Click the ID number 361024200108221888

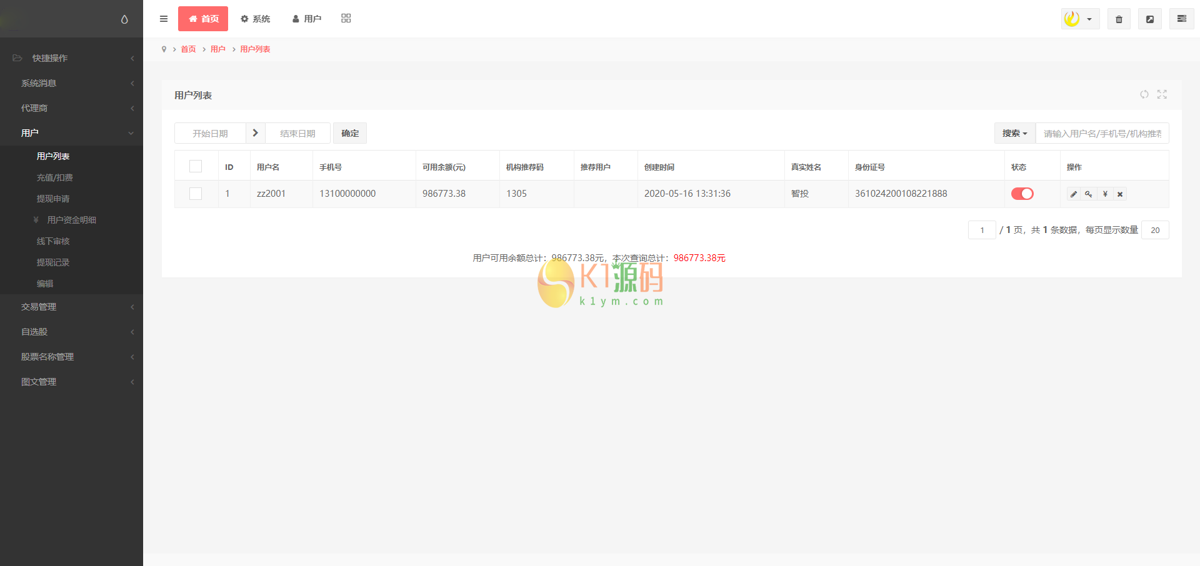click(x=901, y=194)
